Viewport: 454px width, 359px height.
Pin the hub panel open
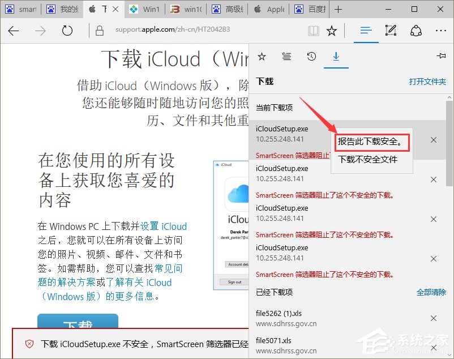[441, 56]
